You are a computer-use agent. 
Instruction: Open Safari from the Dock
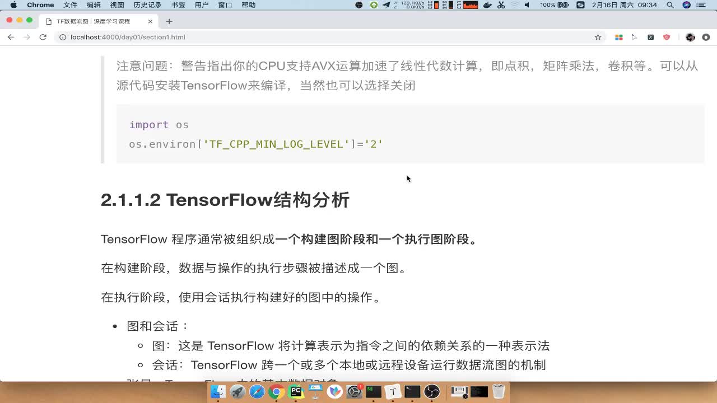point(257,392)
